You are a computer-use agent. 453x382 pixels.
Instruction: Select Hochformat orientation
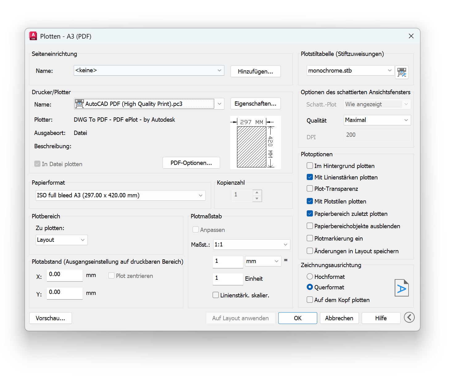pyautogui.click(x=310, y=277)
